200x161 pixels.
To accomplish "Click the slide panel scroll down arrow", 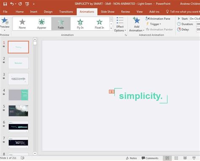I will click(x=35, y=153).
